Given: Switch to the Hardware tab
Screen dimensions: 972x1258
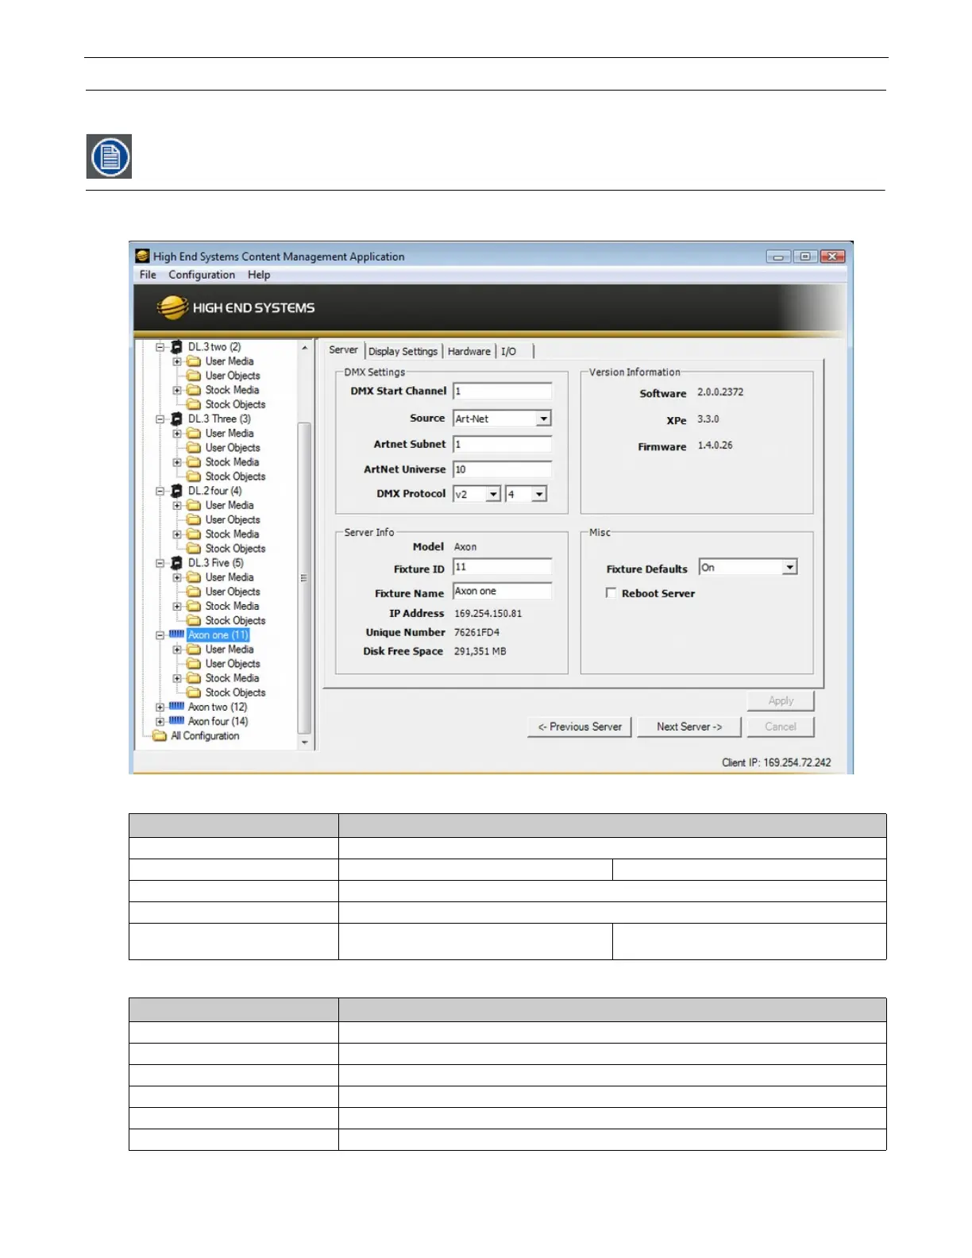Looking at the screenshot, I should [469, 351].
